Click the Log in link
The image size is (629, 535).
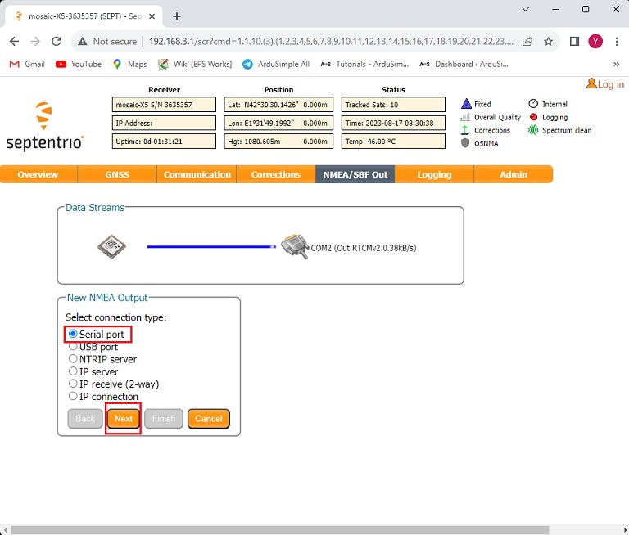click(605, 84)
